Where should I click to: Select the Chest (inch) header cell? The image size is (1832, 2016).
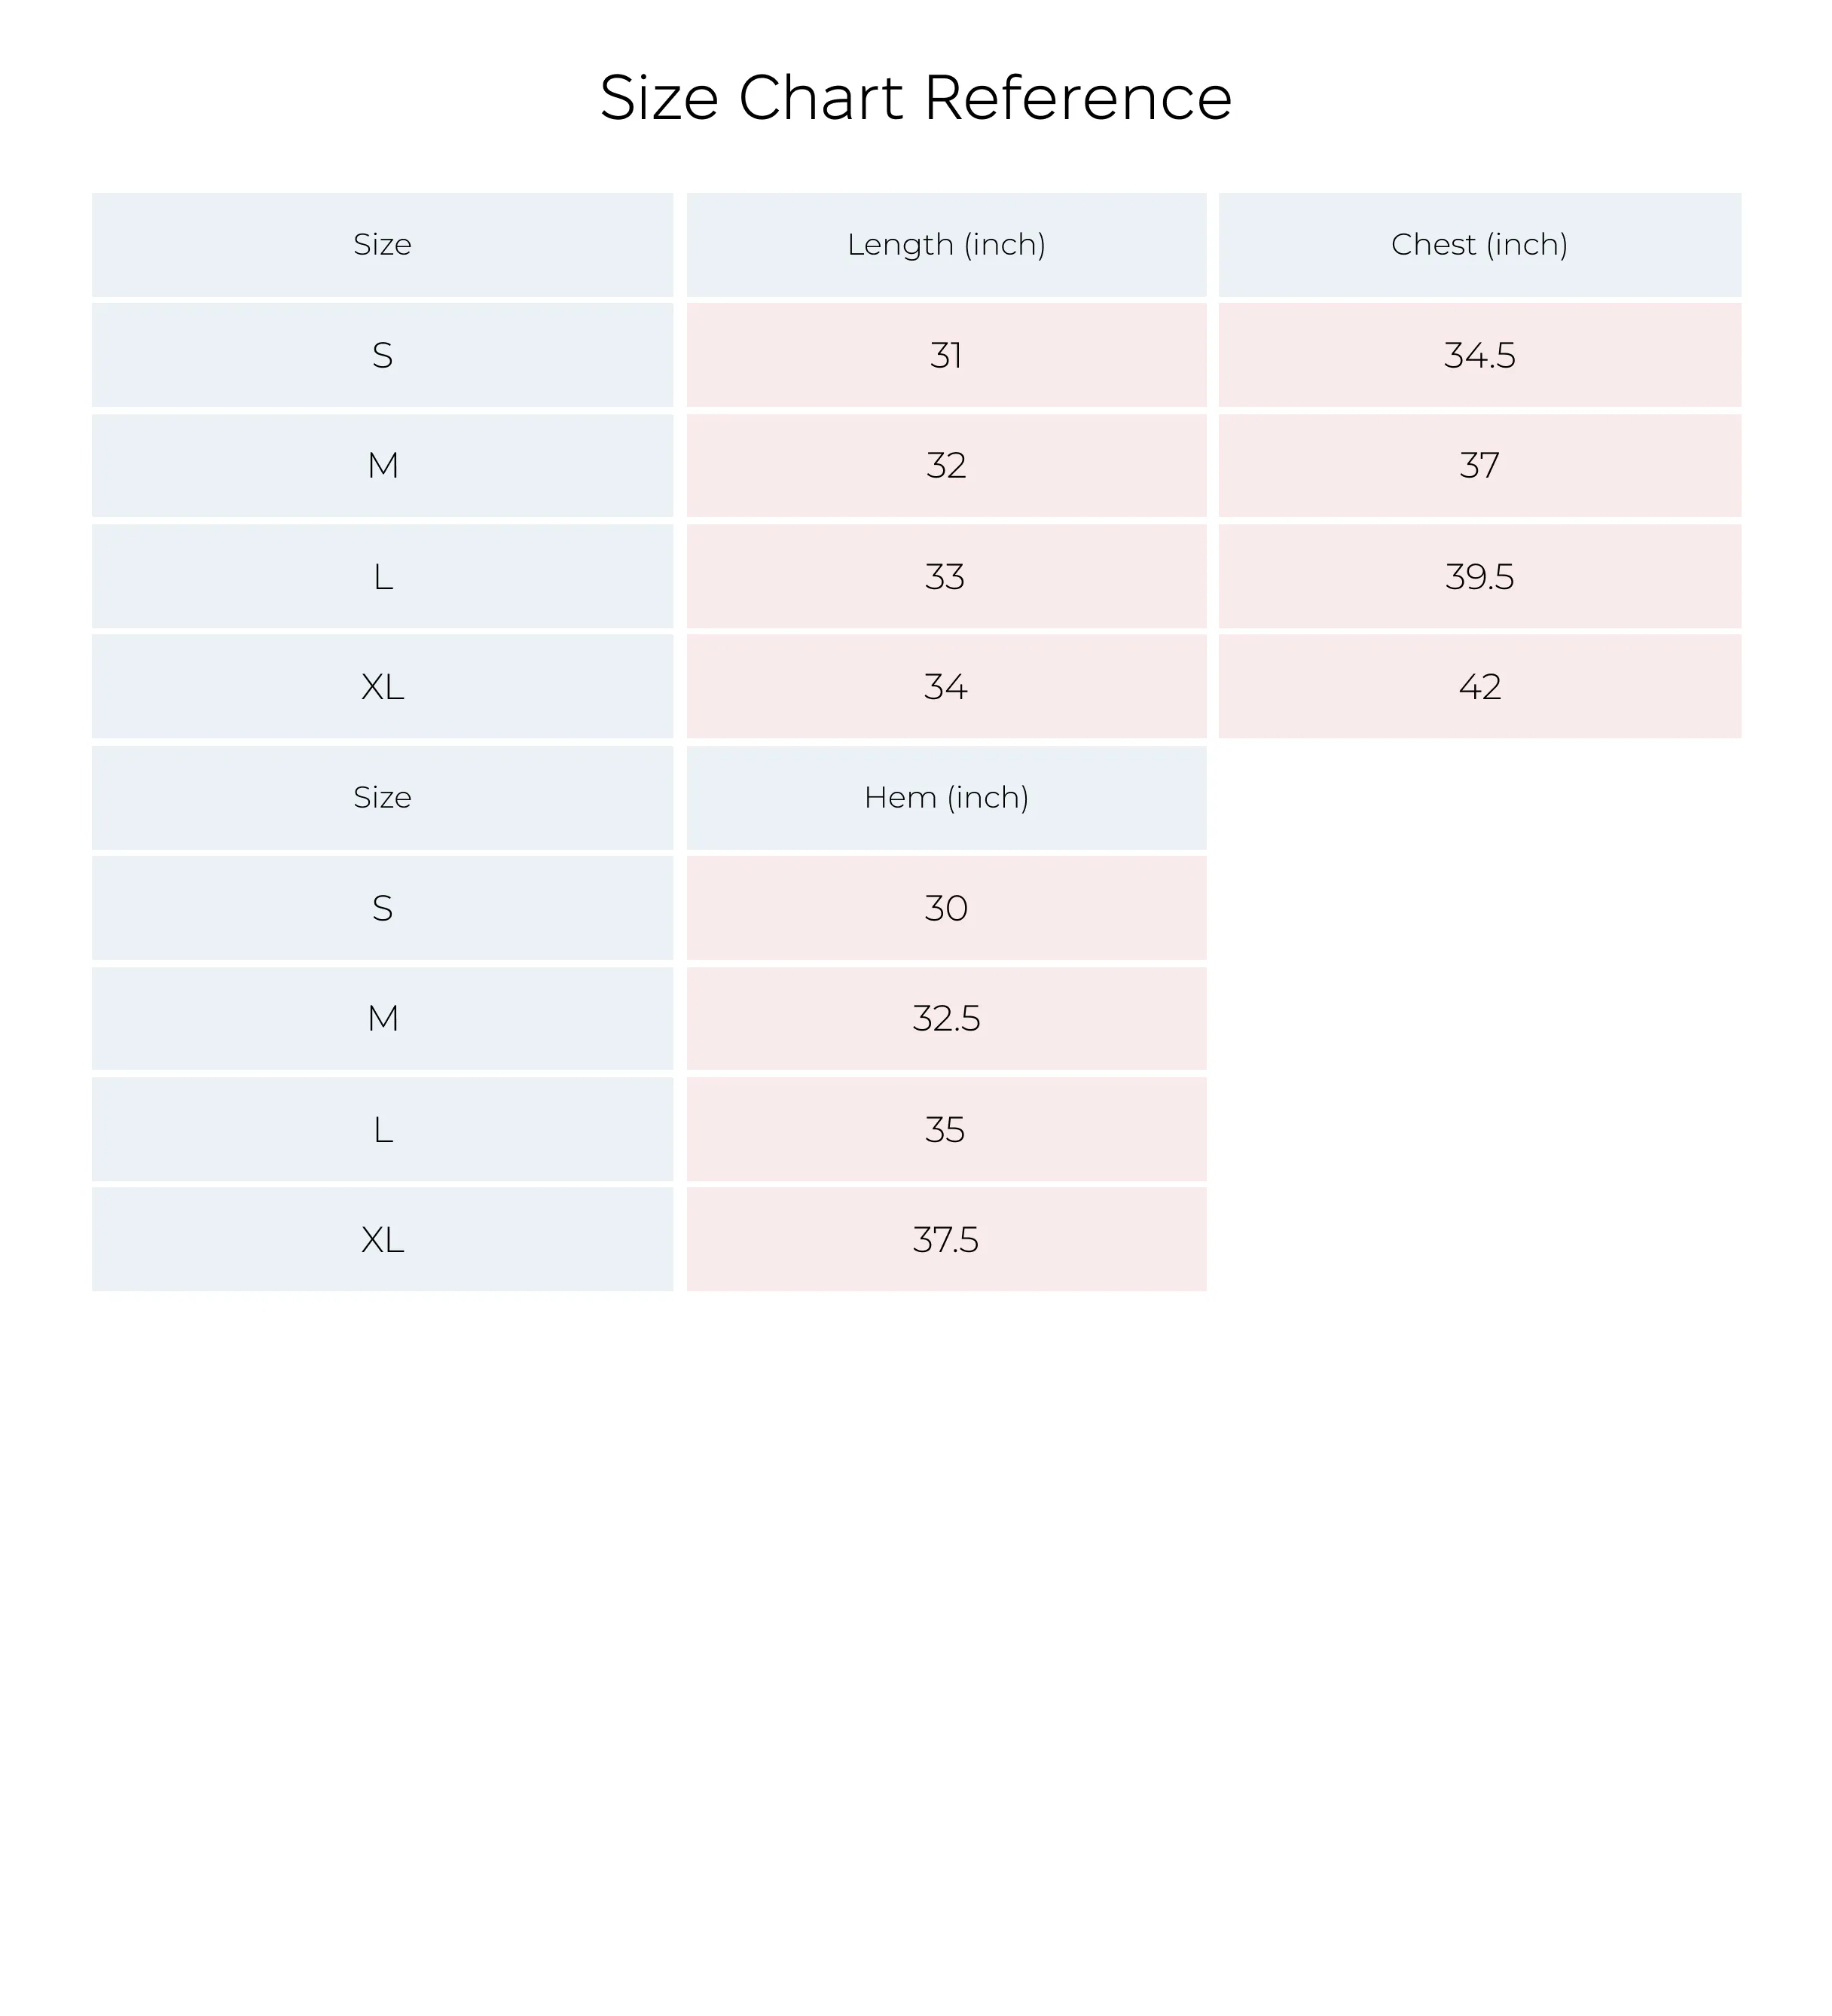[1479, 245]
